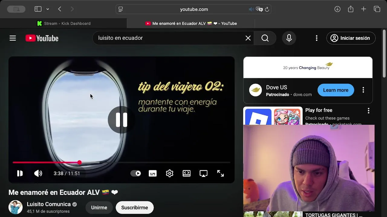Run search with magnifying glass button
Screen dimensions: 387x217
tap(265, 38)
